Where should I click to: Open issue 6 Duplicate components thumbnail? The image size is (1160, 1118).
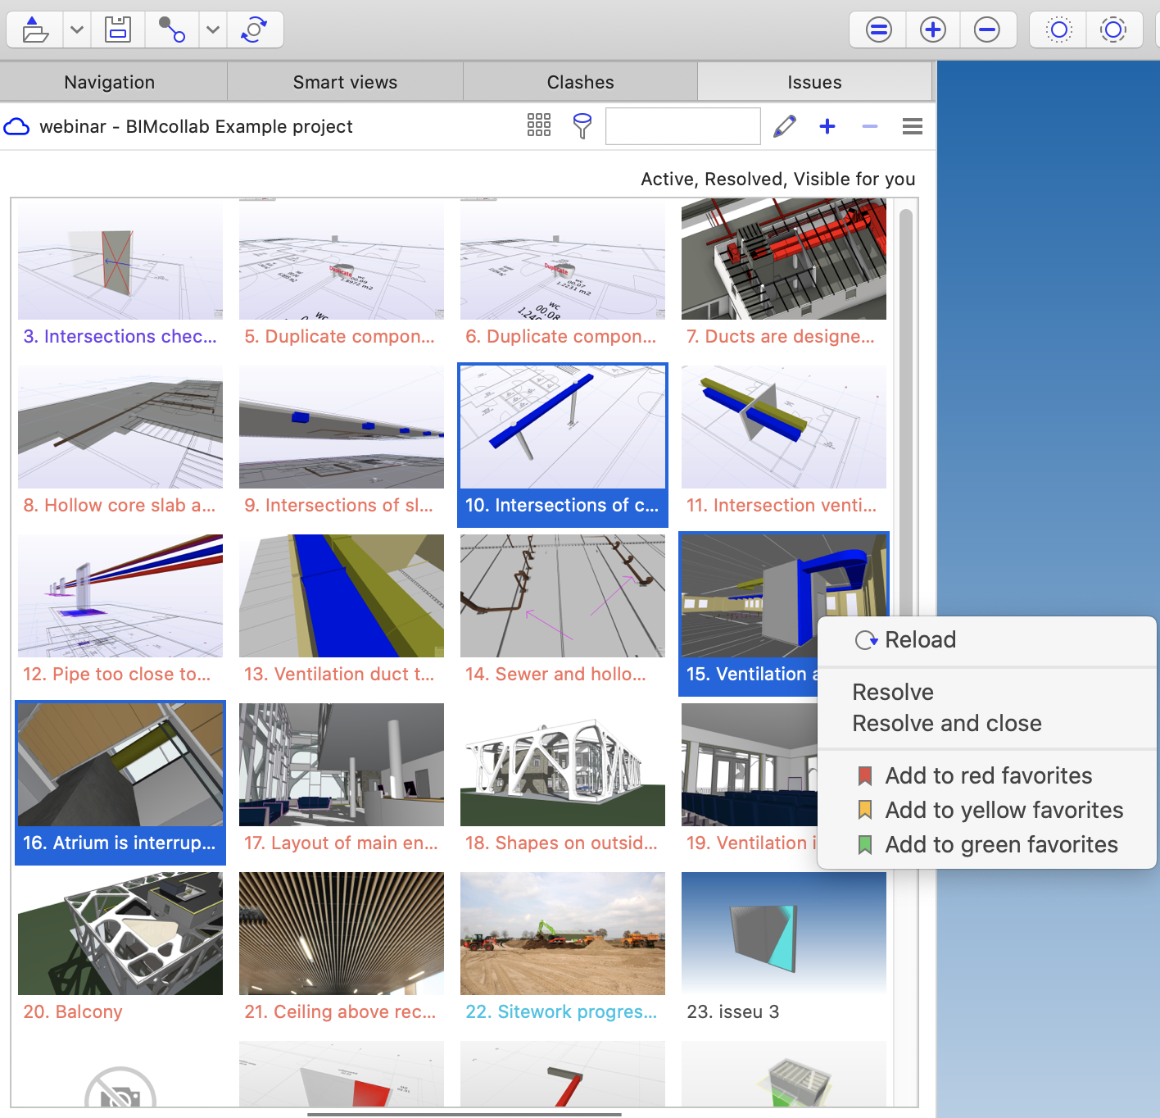[563, 259]
